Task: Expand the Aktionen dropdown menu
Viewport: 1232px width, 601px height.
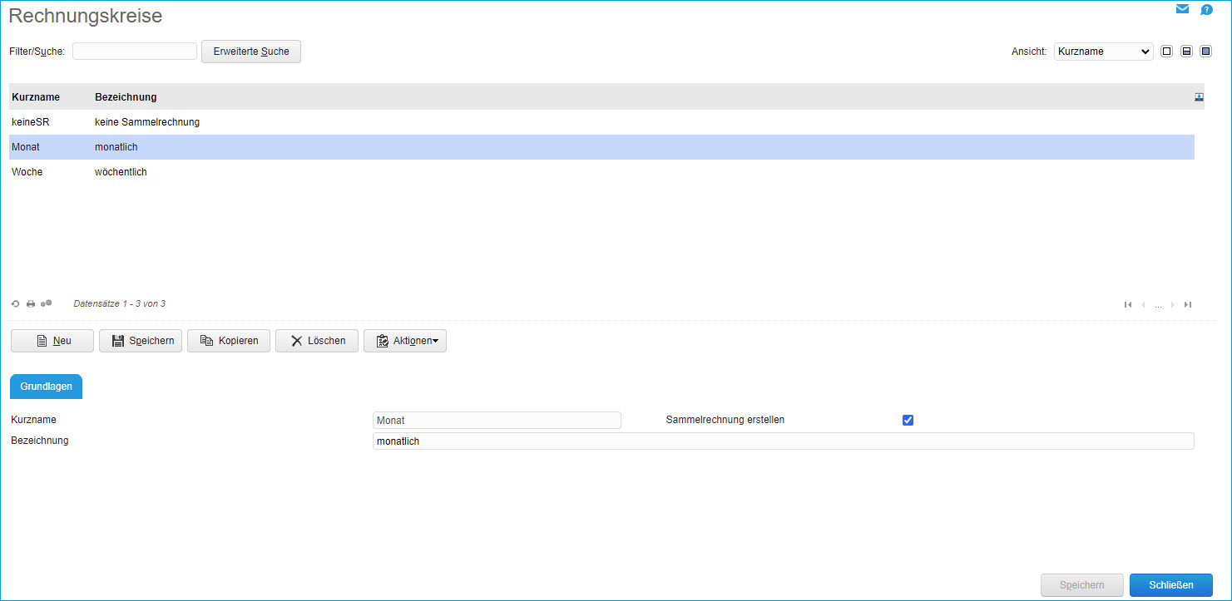Action: (x=405, y=341)
